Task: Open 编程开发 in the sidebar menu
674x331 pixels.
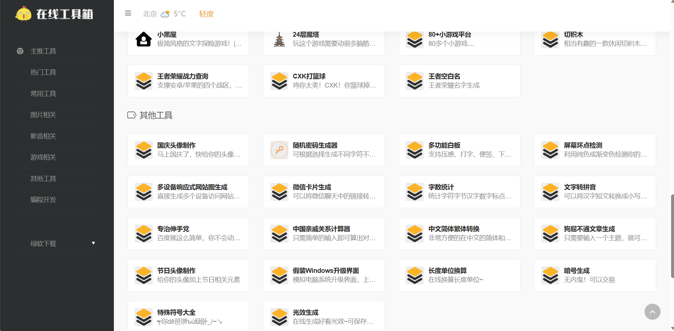Action: click(x=43, y=200)
